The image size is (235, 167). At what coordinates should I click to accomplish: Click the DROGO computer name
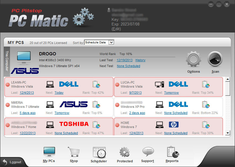click(48, 54)
